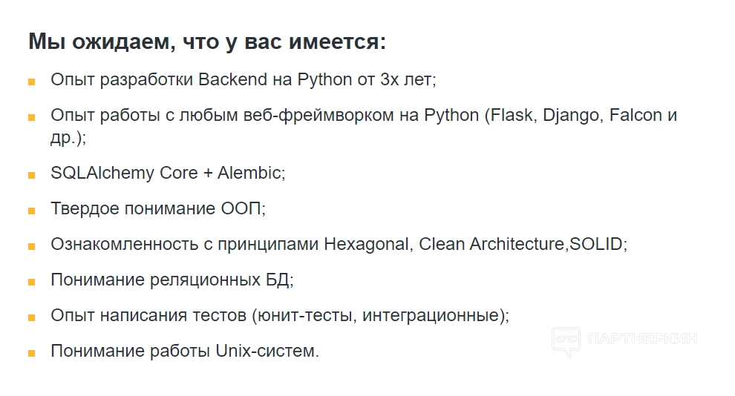Click the ПАРТНЕРКИН watermark text
The image size is (735, 396).
[x=643, y=340]
